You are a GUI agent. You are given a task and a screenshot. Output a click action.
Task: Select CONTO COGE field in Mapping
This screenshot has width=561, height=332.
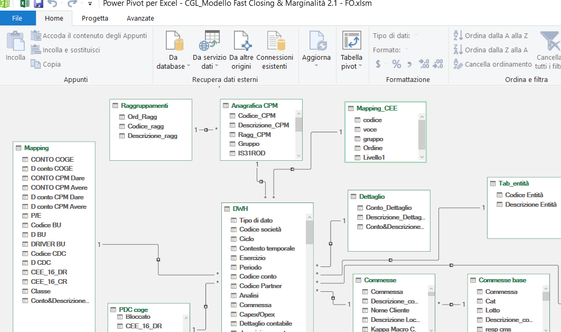pyautogui.click(x=52, y=159)
